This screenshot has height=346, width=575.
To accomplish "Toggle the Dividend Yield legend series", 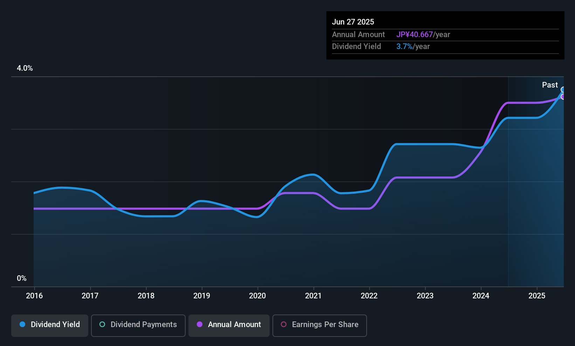I will [x=50, y=325].
